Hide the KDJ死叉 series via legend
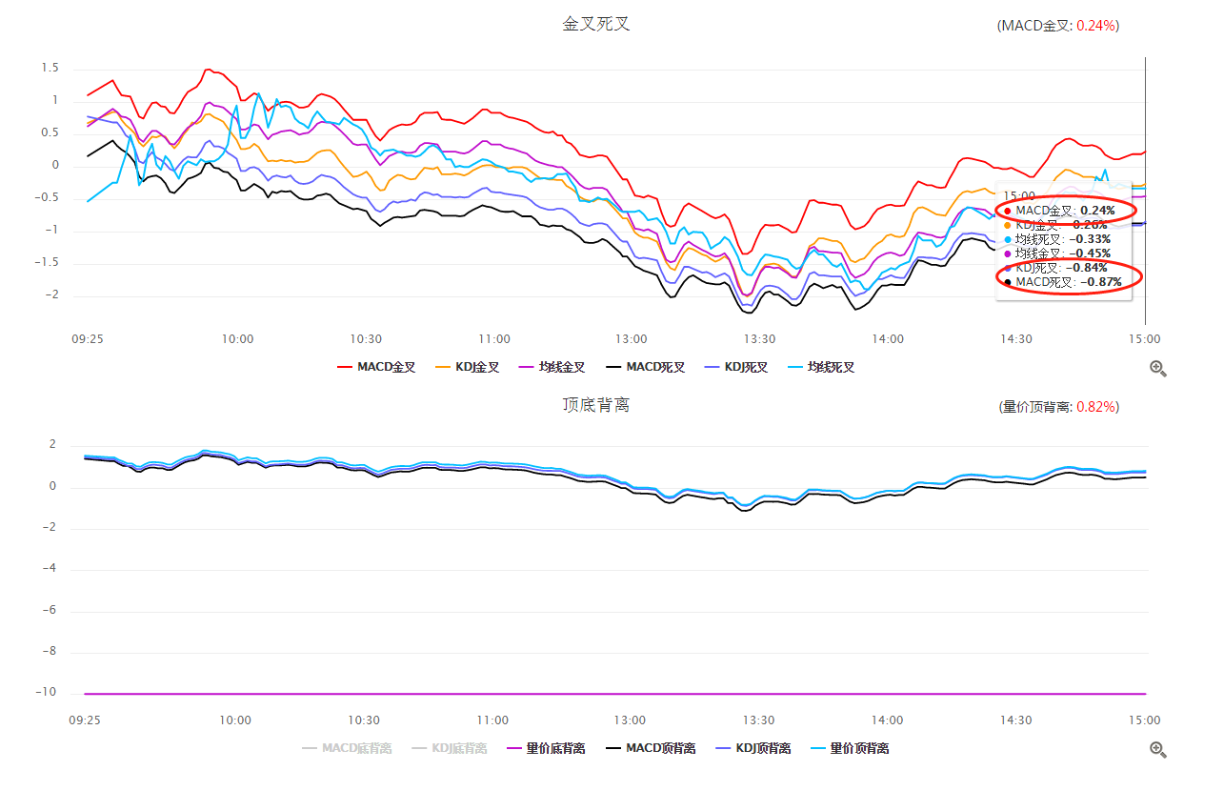This screenshot has width=1224, height=791. point(735,367)
